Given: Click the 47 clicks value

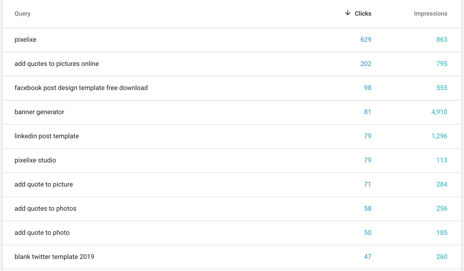Looking at the screenshot, I should (368, 257).
